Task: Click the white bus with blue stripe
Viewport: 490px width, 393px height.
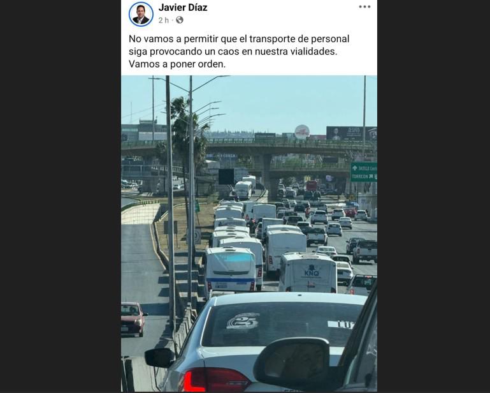Action: click(231, 269)
